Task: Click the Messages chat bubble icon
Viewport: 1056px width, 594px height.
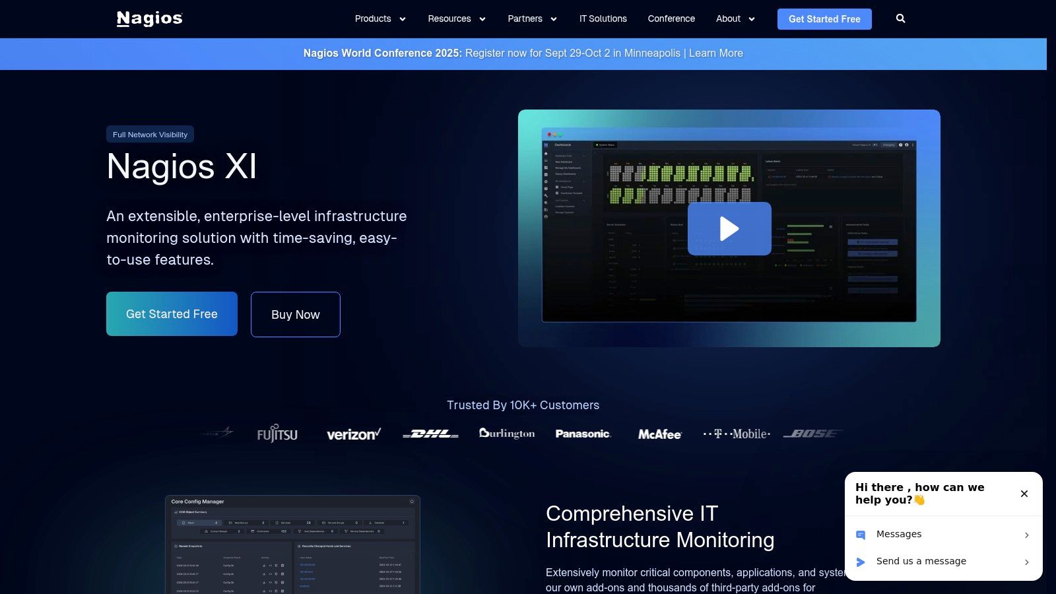Action: coord(861,535)
